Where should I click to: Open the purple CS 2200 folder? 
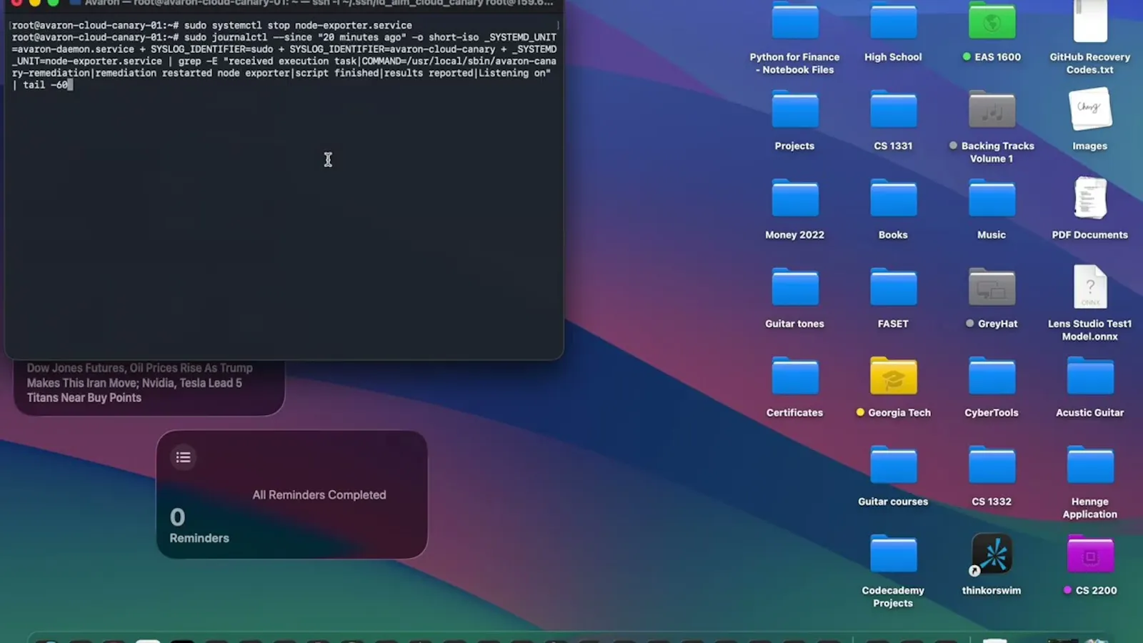coord(1090,554)
